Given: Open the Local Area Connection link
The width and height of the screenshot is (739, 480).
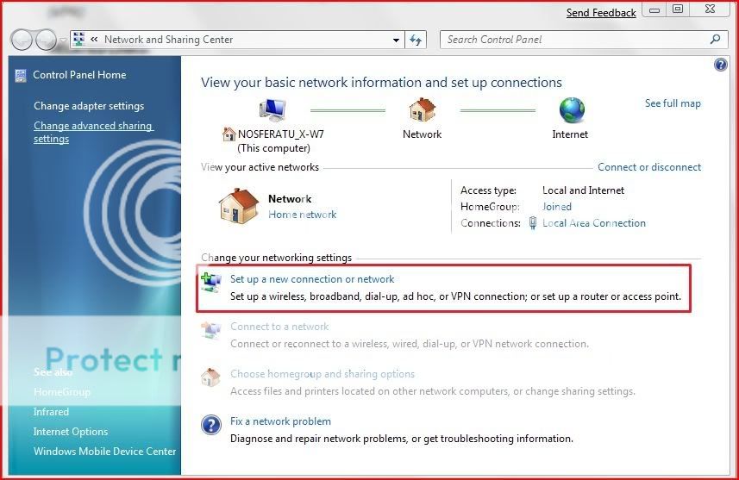Looking at the screenshot, I should [x=594, y=223].
